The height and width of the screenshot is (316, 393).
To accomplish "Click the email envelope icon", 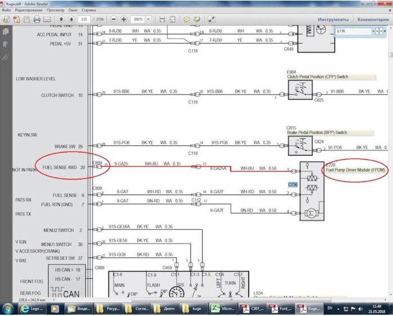I will 48,19.
